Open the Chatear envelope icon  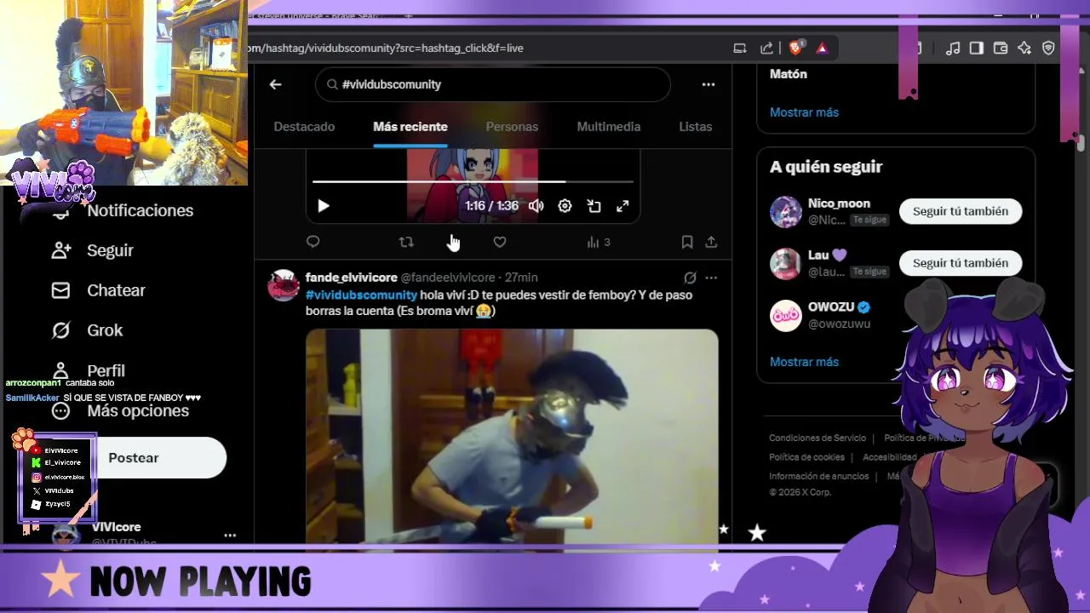tap(60, 290)
